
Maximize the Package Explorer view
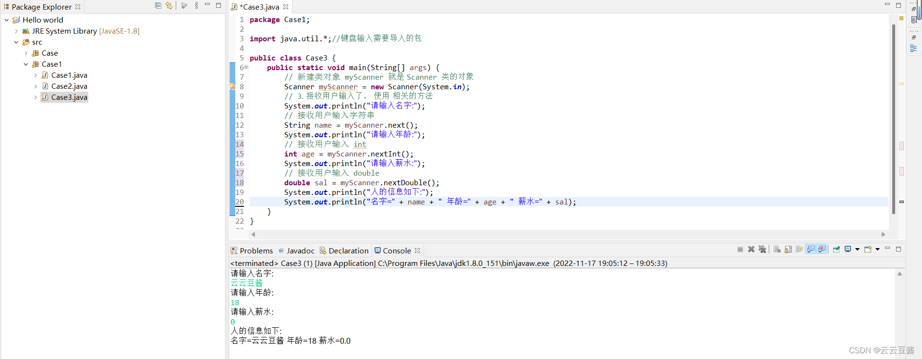coord(218,5)
